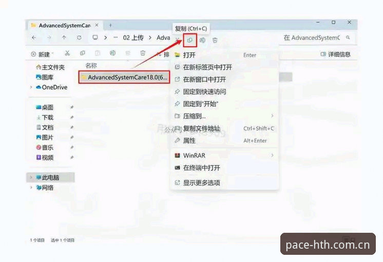383x262 pixels.
Task: Choose 在新窗口中打开
Action: [x=225, y=79]
